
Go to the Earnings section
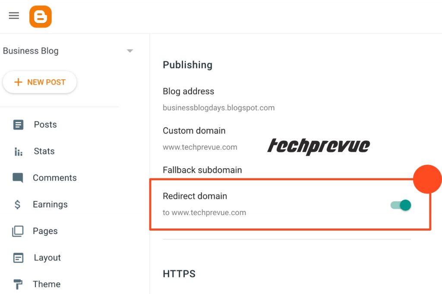click(50, 204)
